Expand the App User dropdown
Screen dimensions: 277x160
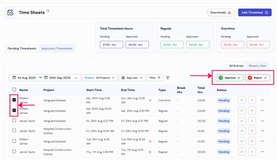132,78
